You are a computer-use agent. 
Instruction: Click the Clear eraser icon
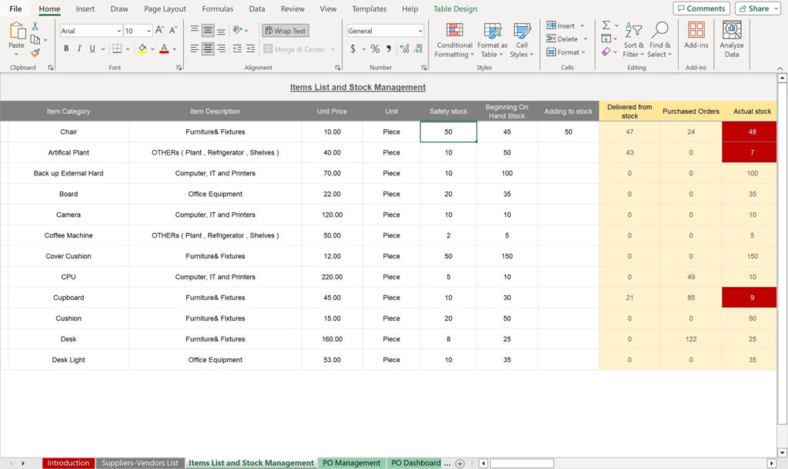[x=606, y=52]
